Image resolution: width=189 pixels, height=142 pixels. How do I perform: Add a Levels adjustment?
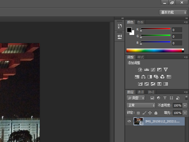[x=146, y=70]
